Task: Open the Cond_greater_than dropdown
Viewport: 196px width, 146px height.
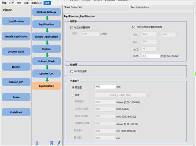Action: [122, 95]
